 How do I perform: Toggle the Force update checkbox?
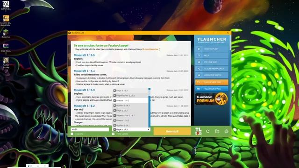pyautogui.click(x=114, y=134)
